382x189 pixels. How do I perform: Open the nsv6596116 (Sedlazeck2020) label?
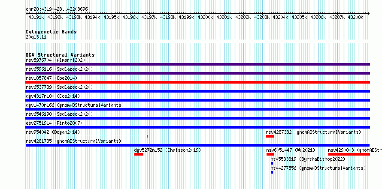point(59,69)
